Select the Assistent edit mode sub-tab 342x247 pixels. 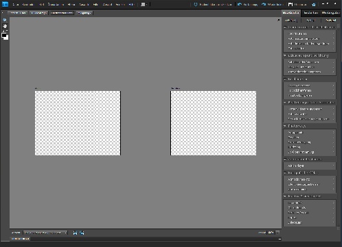[331, 21]
